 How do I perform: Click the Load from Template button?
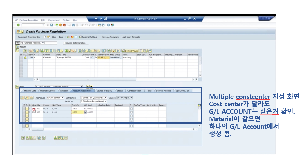point(131,37)
